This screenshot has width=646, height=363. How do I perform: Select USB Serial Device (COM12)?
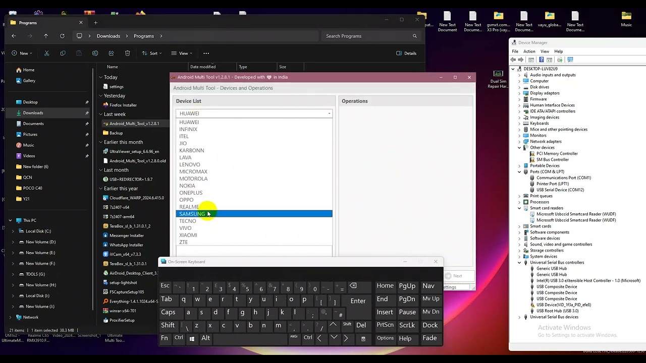[560, 190]
